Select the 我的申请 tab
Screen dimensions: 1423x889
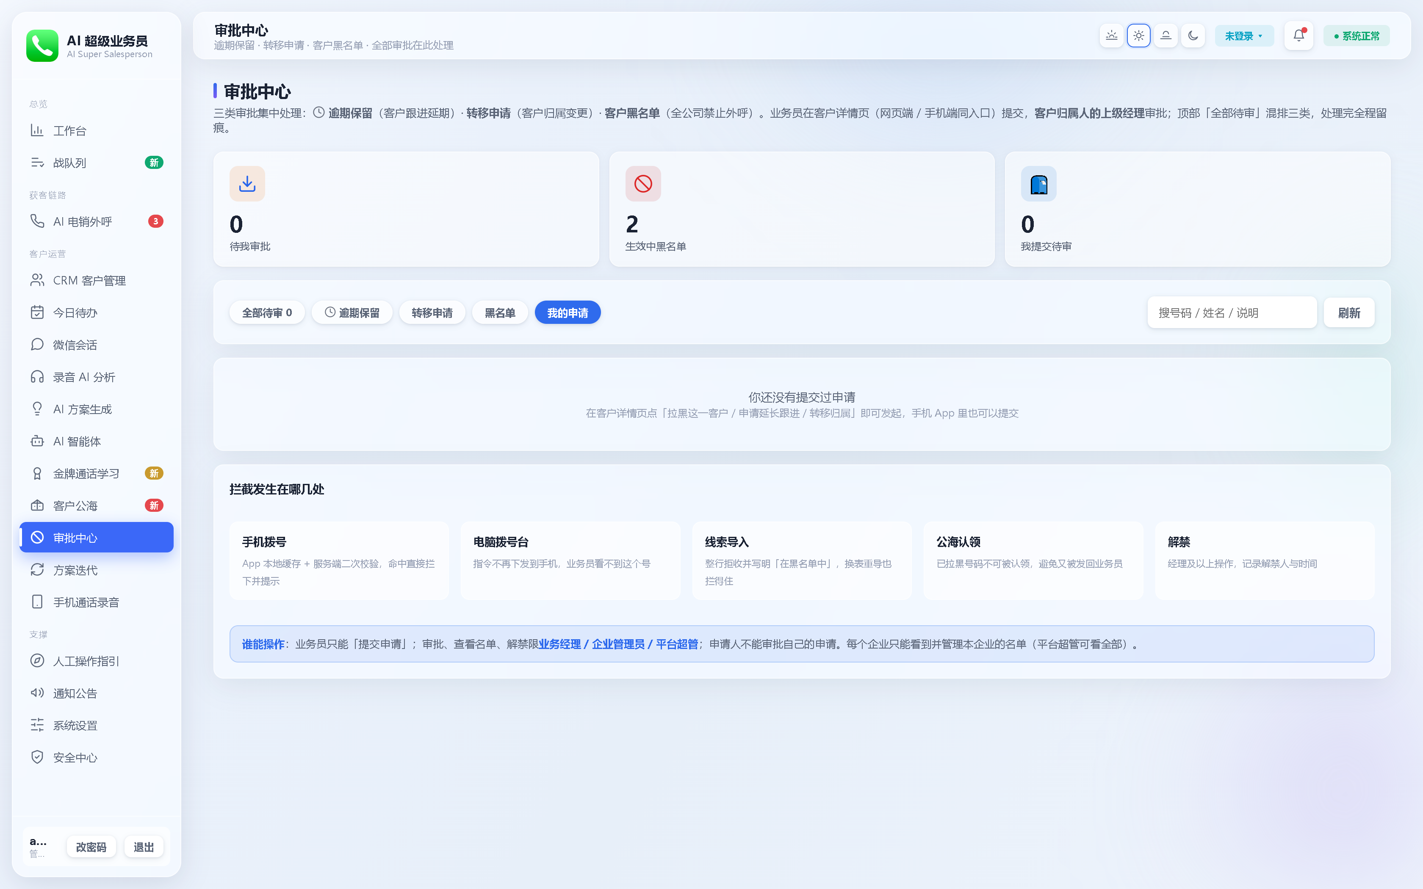point(568,313)
